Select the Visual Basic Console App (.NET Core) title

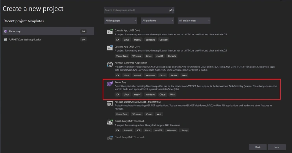pyautogui.click(x=128, y=47)
